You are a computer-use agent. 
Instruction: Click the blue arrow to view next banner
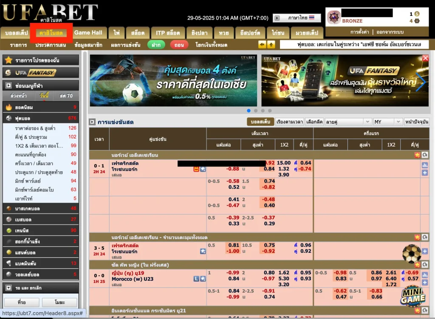click(421, 82)
